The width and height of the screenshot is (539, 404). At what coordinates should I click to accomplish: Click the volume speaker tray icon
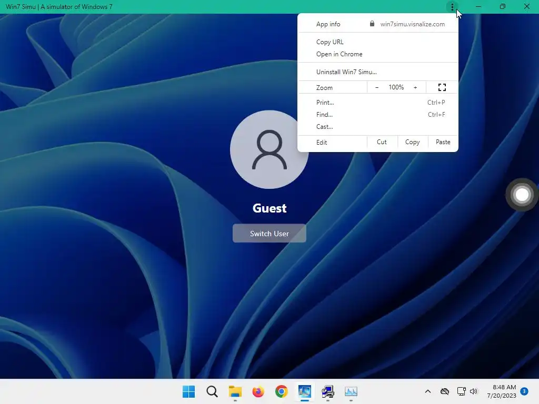point(474,391)
